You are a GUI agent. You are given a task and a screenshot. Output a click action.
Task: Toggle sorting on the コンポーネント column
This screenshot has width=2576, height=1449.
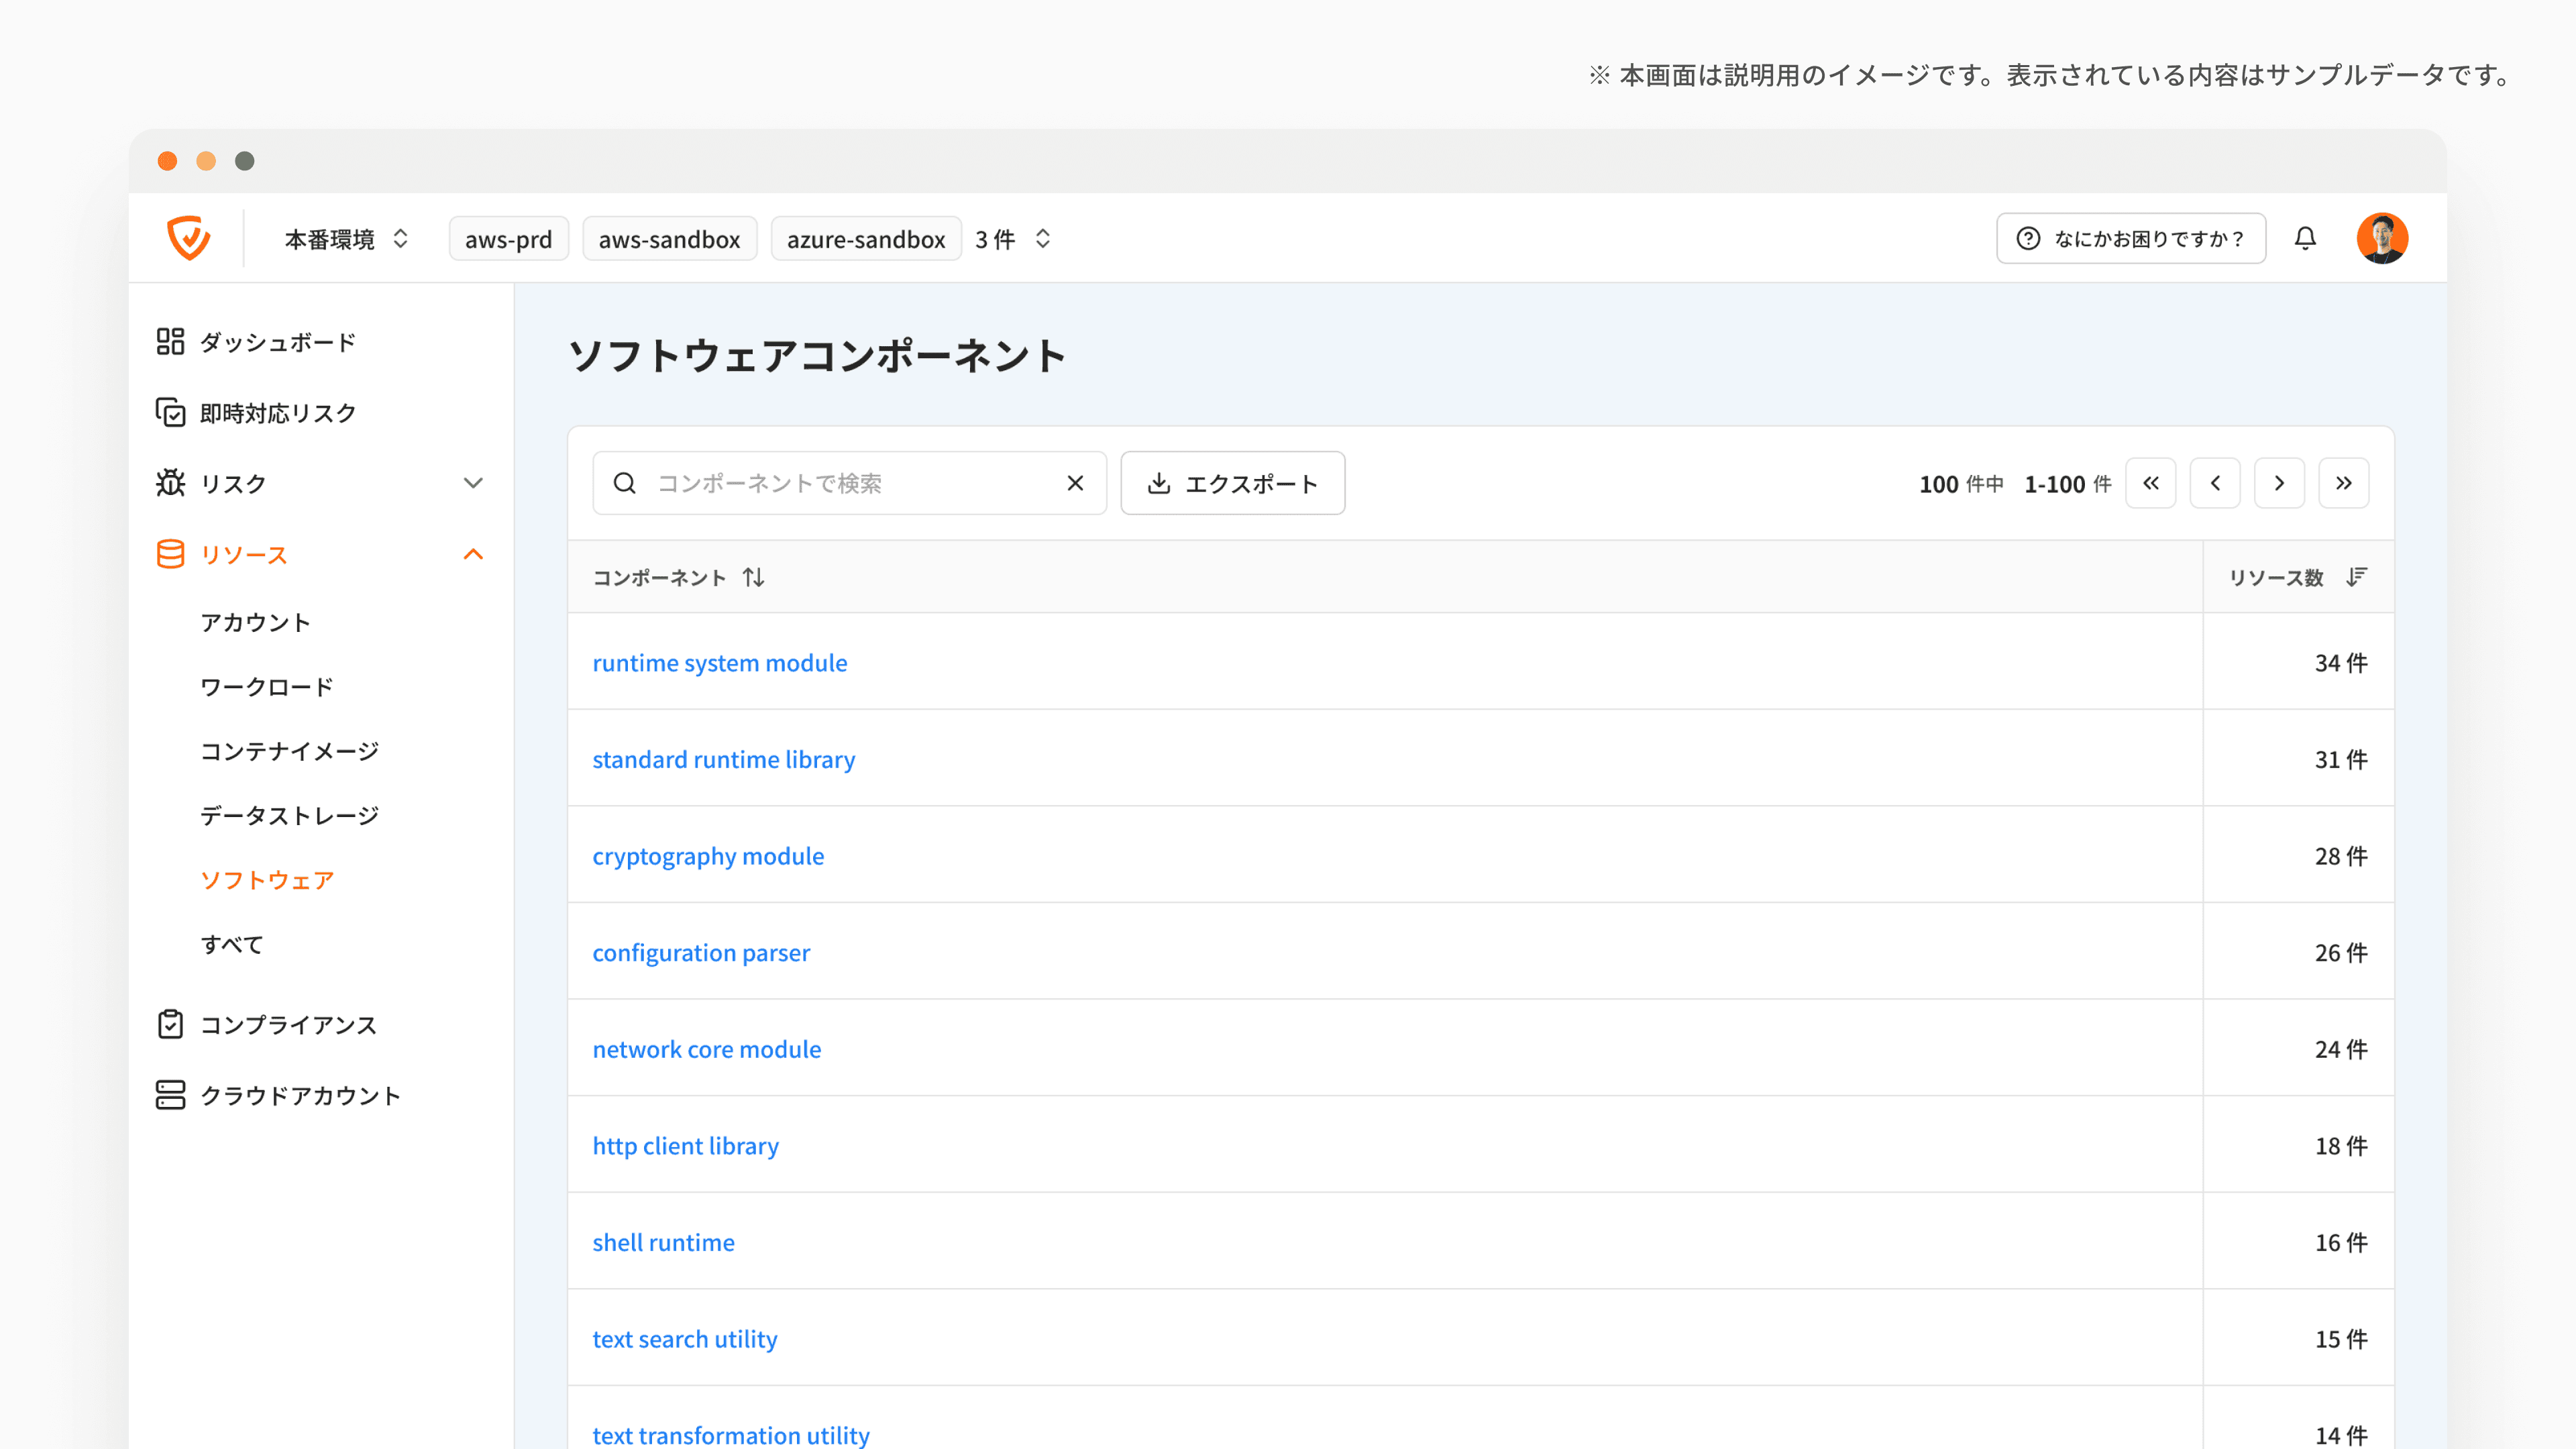[753, 577]
